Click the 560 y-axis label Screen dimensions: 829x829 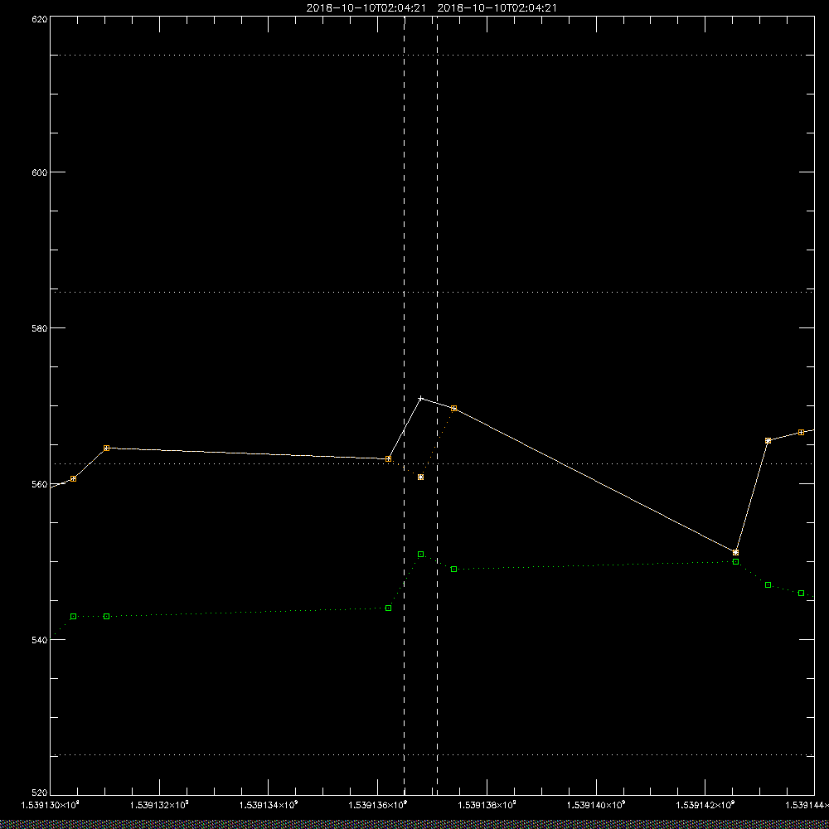coord(40,484)
